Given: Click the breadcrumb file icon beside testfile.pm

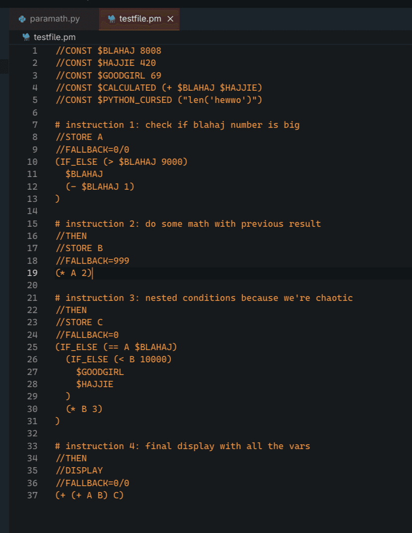Looking at the screenshot, I should point(26,37).
